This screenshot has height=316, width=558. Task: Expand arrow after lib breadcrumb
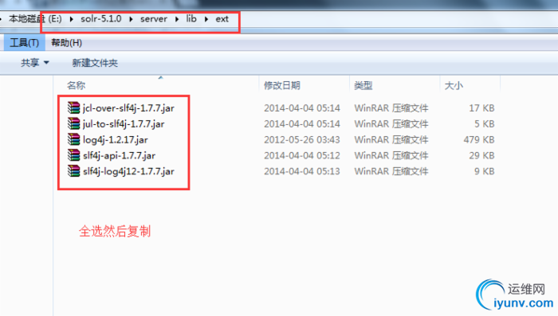(206, 19)
